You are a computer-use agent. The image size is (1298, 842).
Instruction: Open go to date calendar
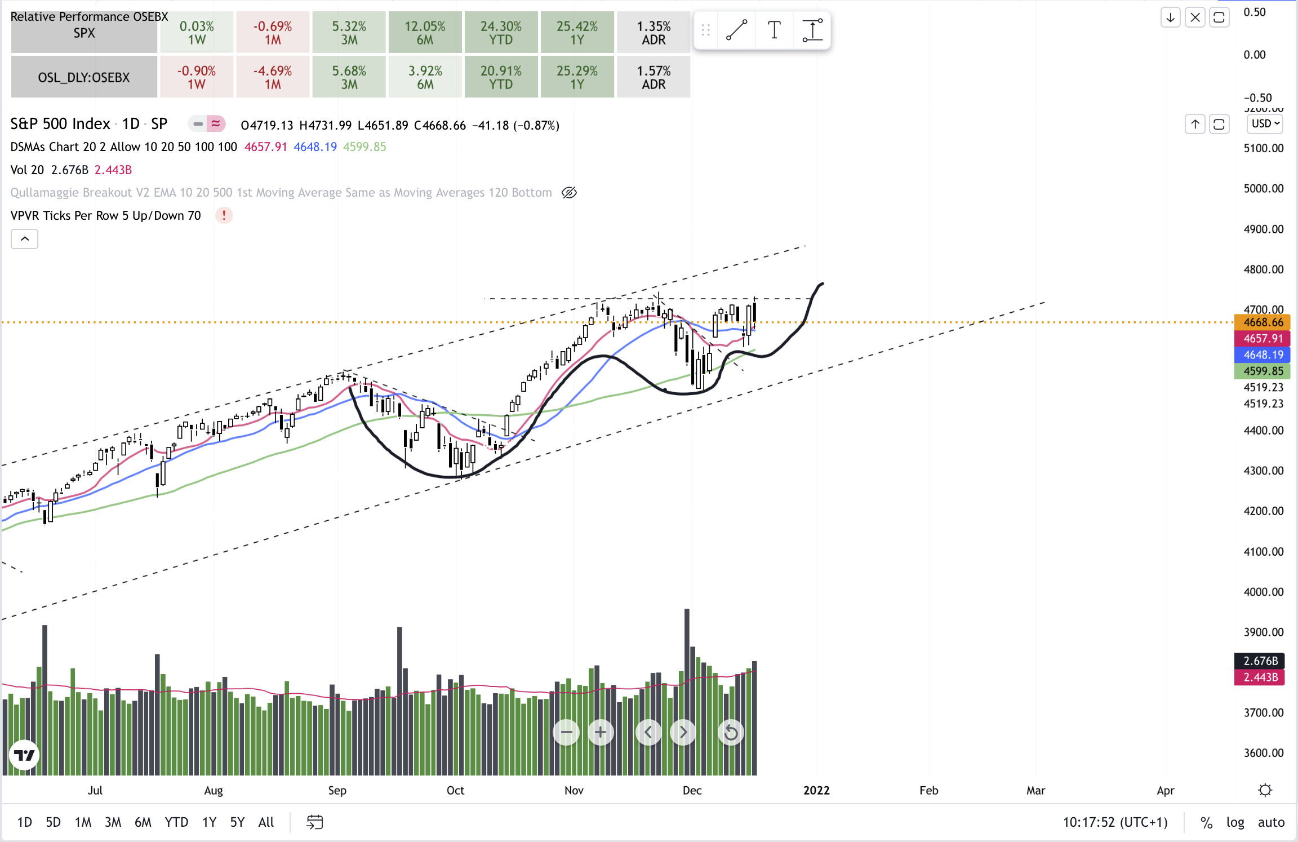click(x=314, y=822)
